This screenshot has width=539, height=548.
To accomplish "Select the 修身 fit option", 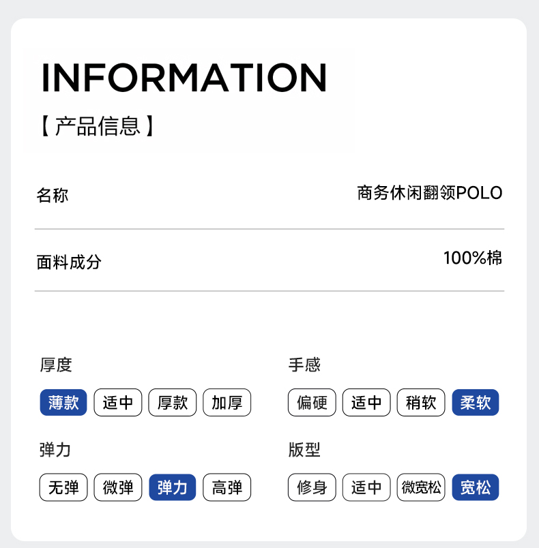I will (x=312, y=488).
